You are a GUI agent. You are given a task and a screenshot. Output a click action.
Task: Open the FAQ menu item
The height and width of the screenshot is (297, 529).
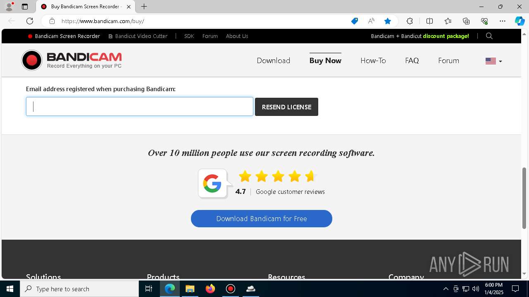(412, 61)
